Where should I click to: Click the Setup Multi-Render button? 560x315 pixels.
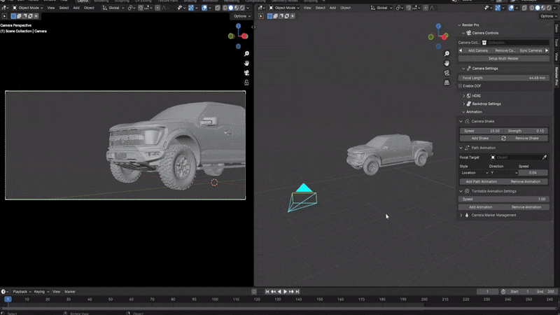pyautogui.click(x=503, y=58)
